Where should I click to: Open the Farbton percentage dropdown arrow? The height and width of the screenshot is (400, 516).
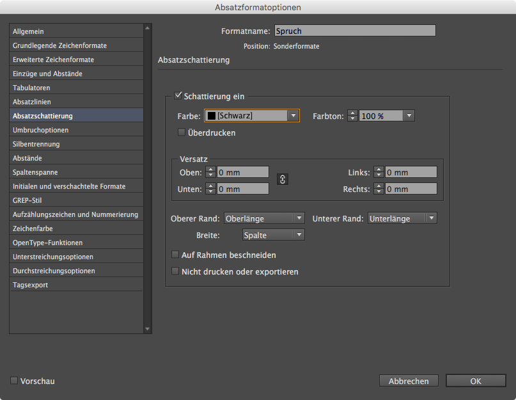pyautogui.click(x=409, y=116)
